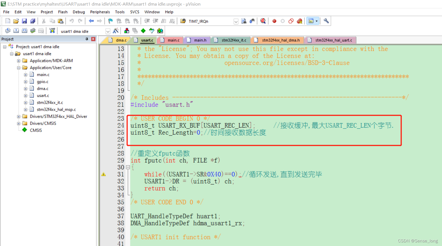Collapse the Application/User/Core folder
The image size is (442, 246).
click(19, 68)
